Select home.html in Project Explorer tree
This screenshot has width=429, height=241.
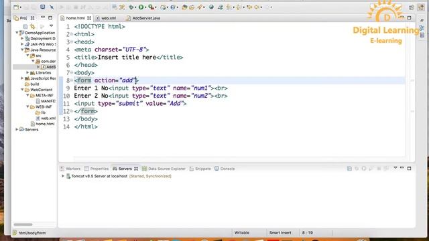point(42,124)
